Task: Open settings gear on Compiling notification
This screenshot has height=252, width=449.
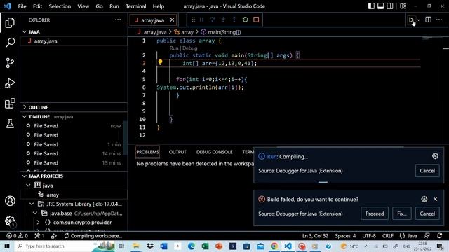Action: 435,156
